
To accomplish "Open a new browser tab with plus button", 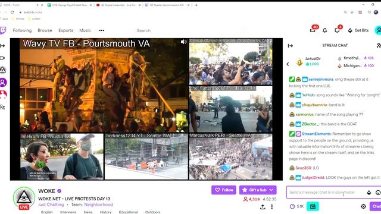I will 196,5.
